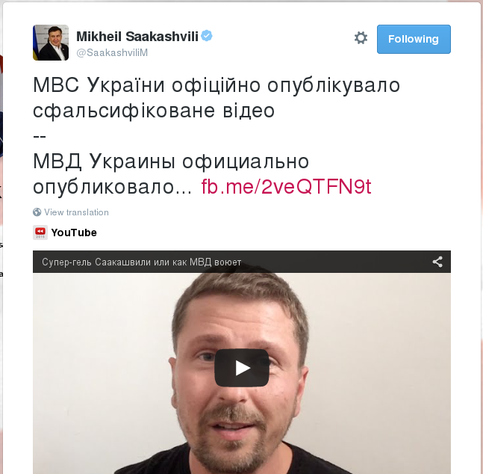483x474 pixels.
Task: Click the dimmed background left of the tweet
Action: [1, 216]
